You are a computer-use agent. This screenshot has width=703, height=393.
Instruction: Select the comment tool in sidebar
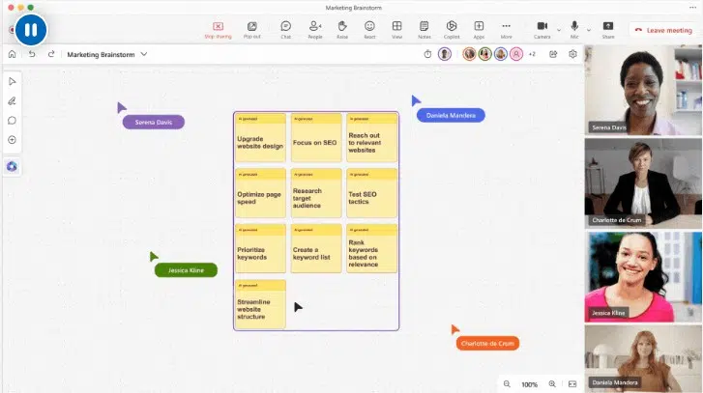coord(13,121)
